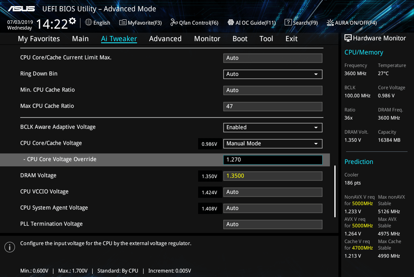The image size is (414, 277).
Task: Edit Max CPU Cache Ratio value 47
Action: 273,106
